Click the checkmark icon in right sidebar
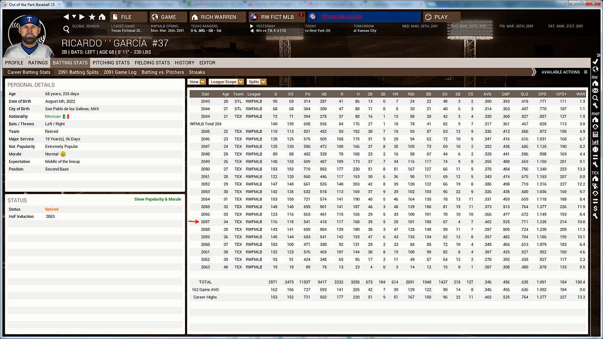This screenshot has width=603, height=339. (x=595, y=62)
